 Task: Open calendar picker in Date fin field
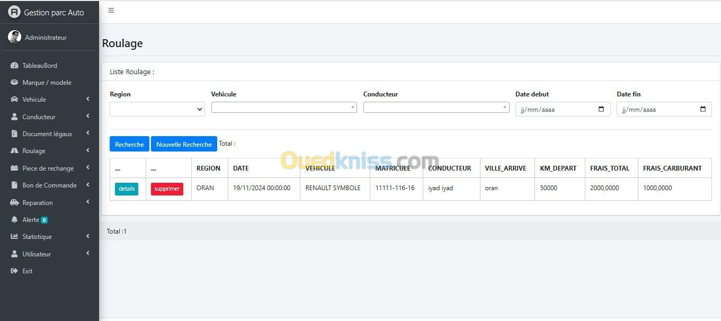coord(703,110)
